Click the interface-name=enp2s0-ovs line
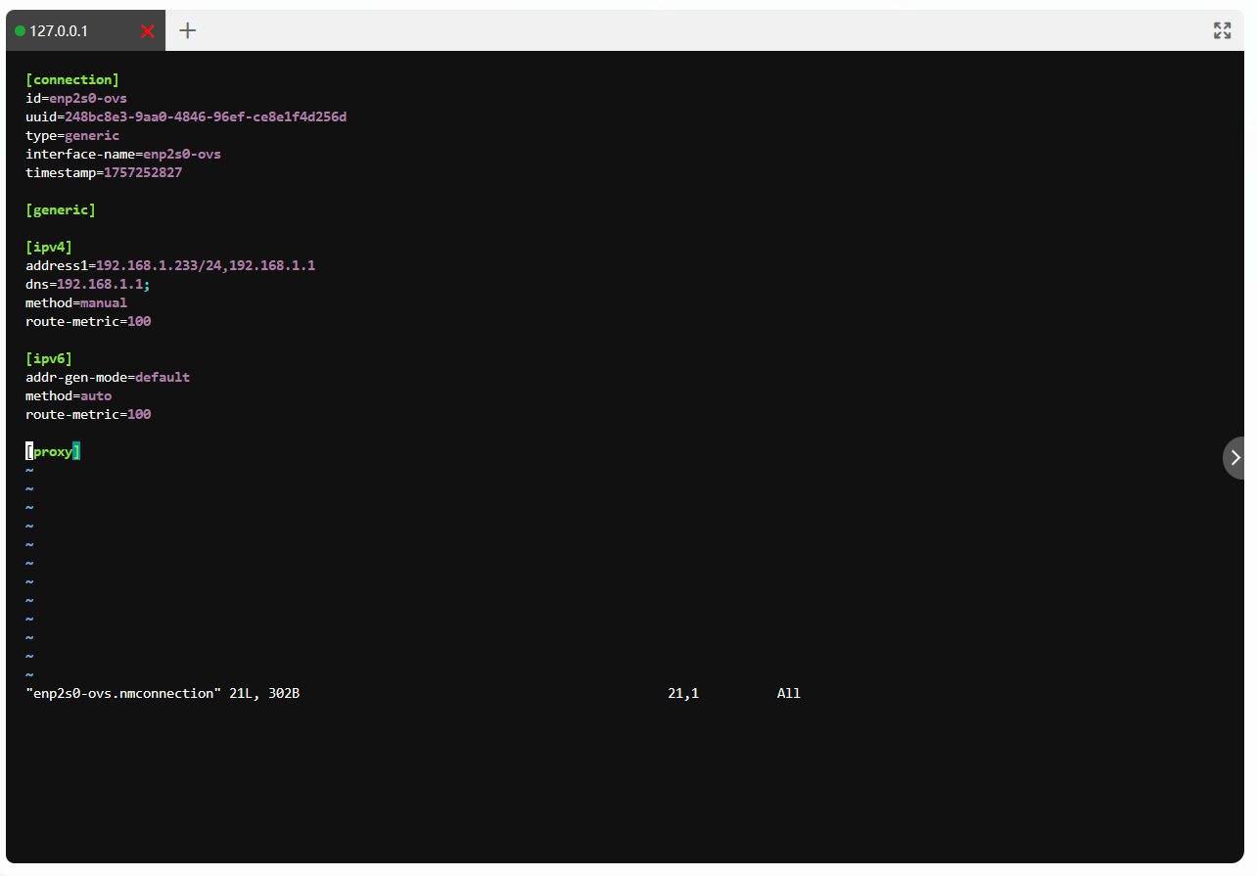Screen dimensions: 1257x876 click(123, 154)
